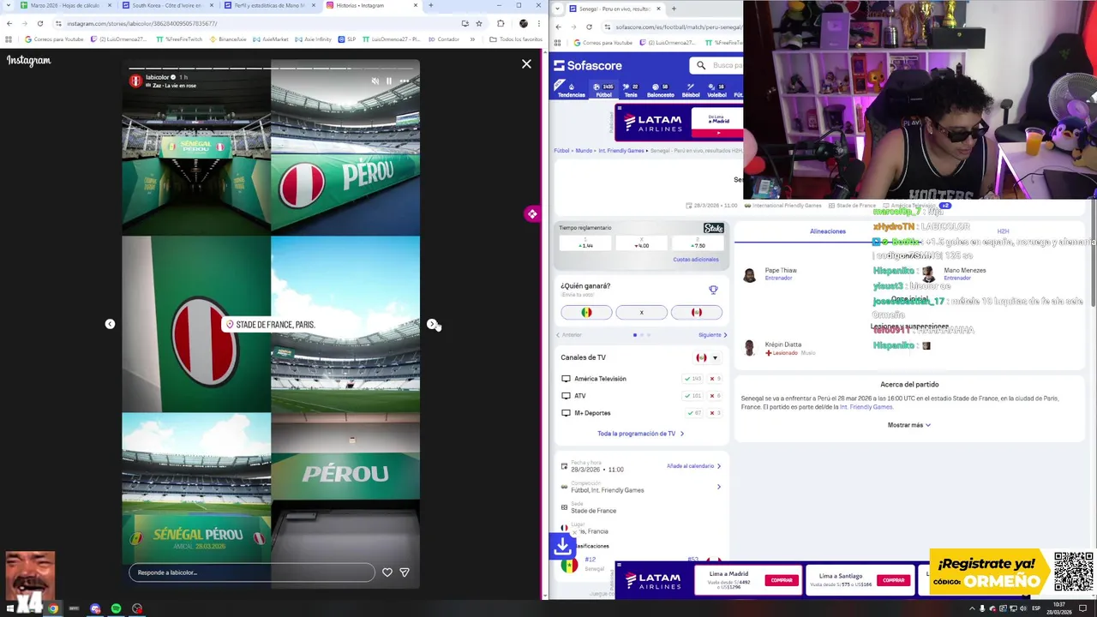Reject América Televisión with the red X
Viewport: 1097px width, 617px height.
(715, 379)
